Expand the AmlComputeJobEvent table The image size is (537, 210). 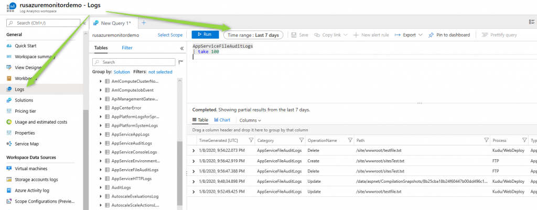coord(101,90)
